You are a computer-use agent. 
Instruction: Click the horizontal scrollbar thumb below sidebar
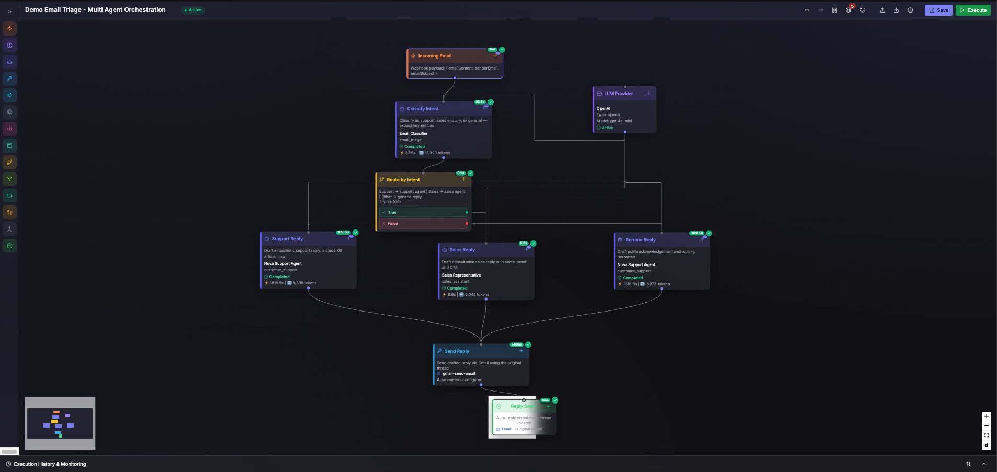coord(9,452)
